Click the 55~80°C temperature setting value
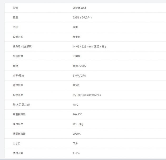Viewport: 166px width, 160px height. point(87,95)
